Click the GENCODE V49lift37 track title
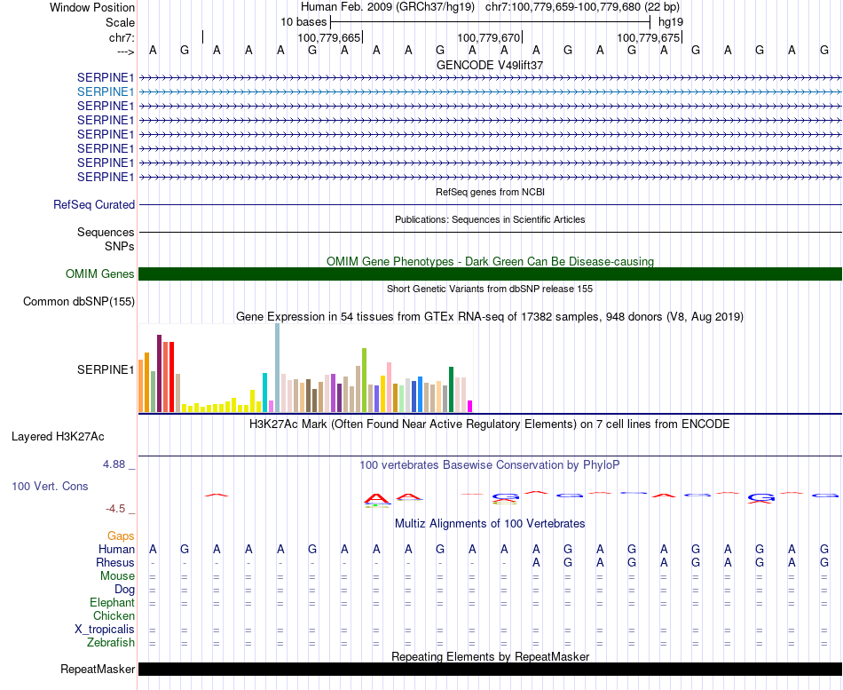Screen dimensions: 843x690 [490, 65]
